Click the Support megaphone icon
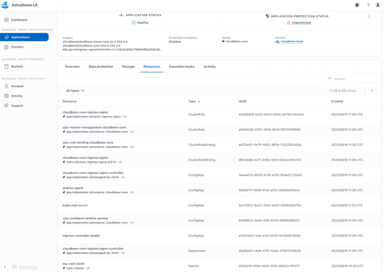The width and height of the screenshot is (384, 272). (x=6, y=106)
